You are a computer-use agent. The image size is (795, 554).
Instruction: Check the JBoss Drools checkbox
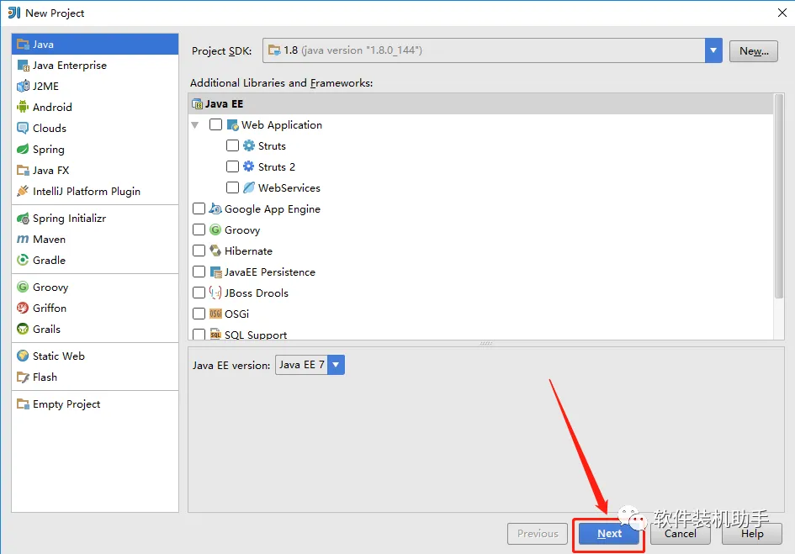pyautogui.click(x=199, y=293)
